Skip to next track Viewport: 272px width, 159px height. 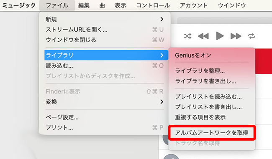tap(236, 36)
